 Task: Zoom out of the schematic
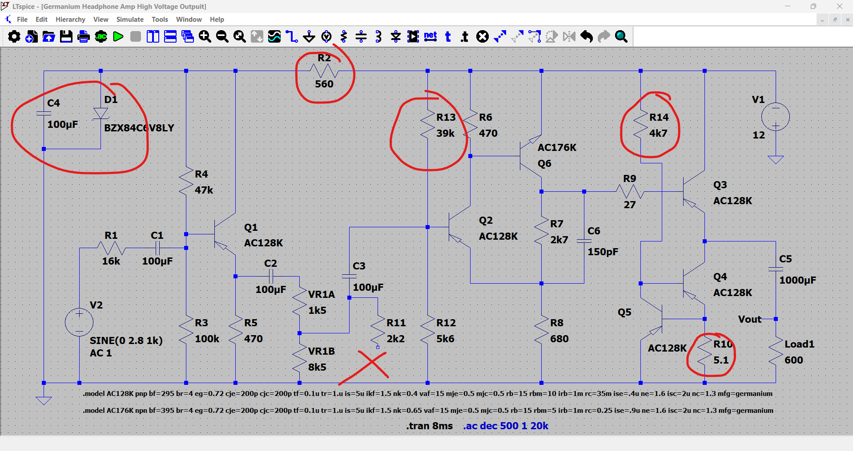click(x=222, y=36)
